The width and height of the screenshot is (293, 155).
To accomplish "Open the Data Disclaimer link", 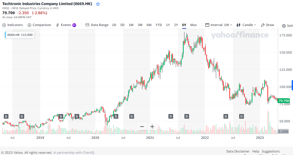I will [238, 151].
